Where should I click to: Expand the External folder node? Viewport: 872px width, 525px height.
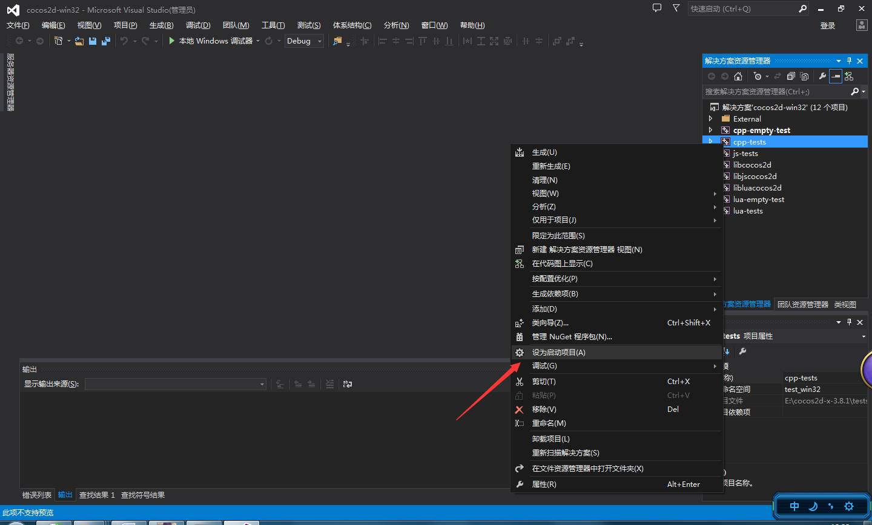point(711,119)
